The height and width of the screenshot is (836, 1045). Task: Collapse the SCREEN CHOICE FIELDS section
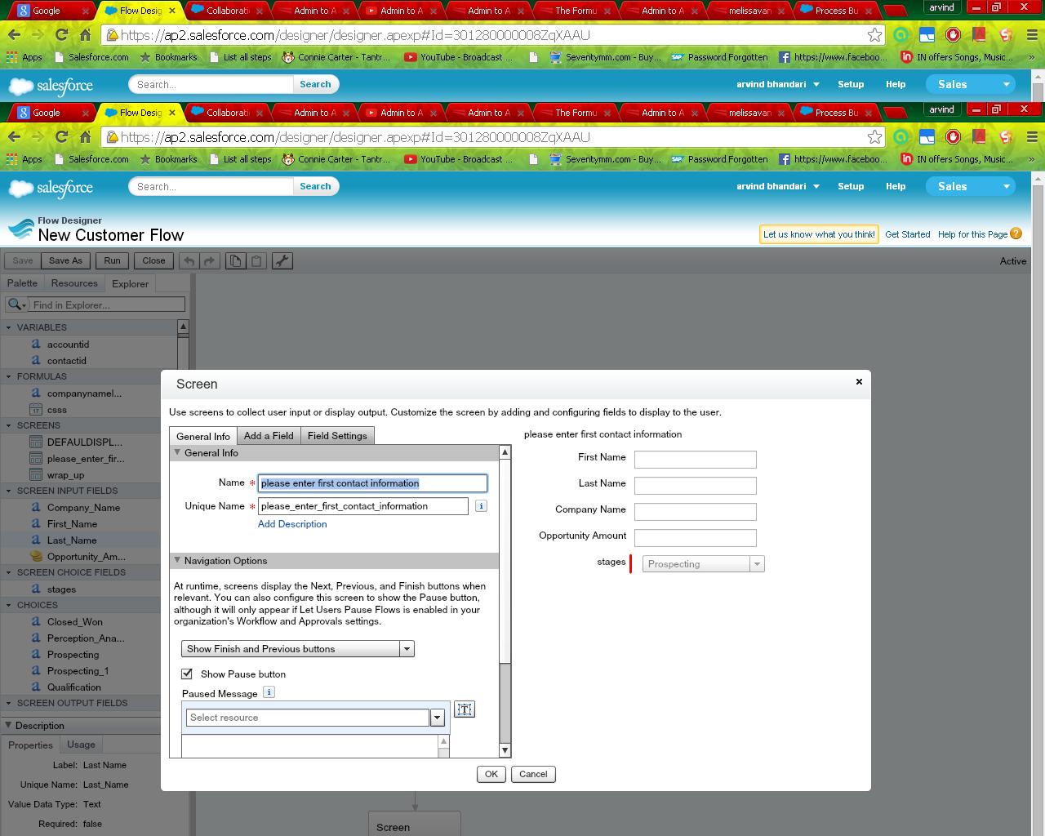(9, 572)
